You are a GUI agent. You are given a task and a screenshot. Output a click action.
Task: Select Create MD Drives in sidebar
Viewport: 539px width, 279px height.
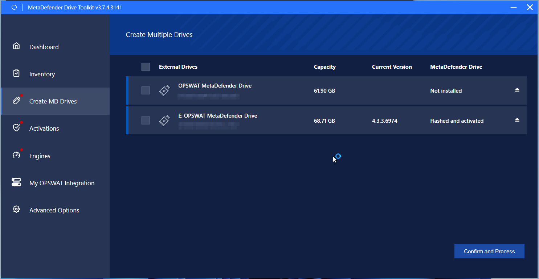(55, 101)
